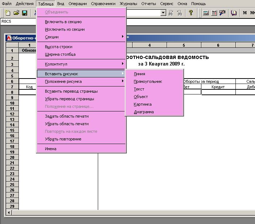Click the Save diskette icon
This screenshot has height=224, width=255.
(x=25, y=13)
